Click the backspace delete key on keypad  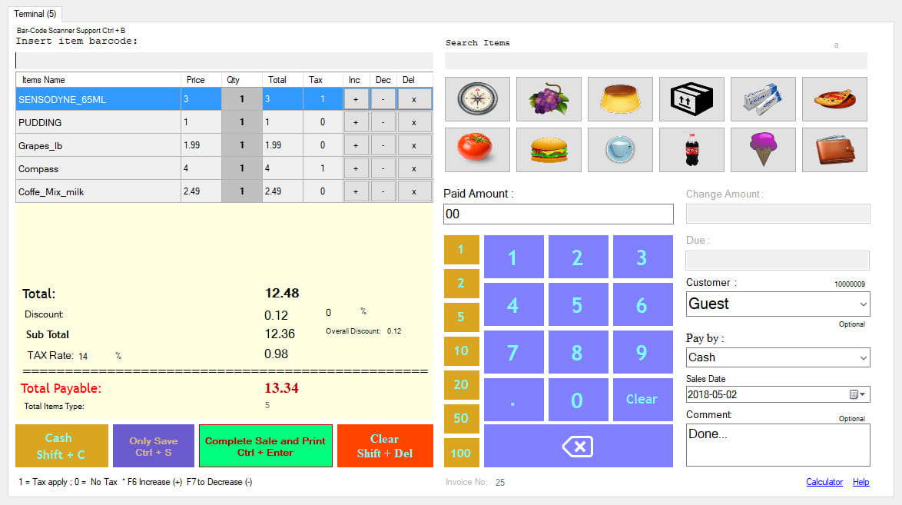tap(578, 446)
